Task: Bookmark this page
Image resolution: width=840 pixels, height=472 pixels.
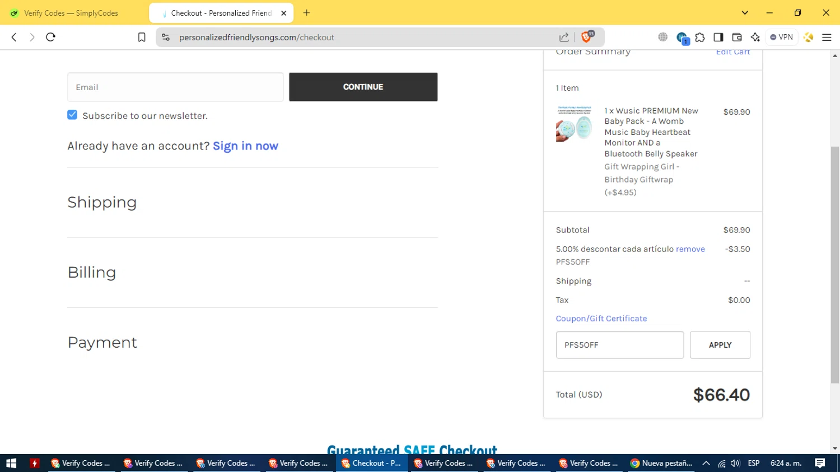Action: [x=142, y=37]
